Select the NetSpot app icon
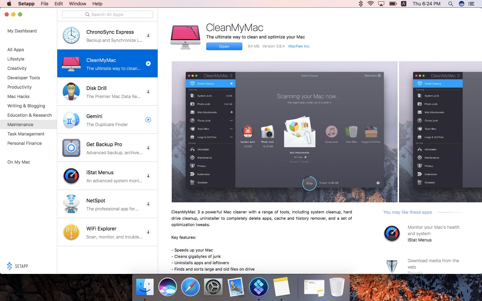The width and height of the screenshot is (482, 301). click(71, 204)
